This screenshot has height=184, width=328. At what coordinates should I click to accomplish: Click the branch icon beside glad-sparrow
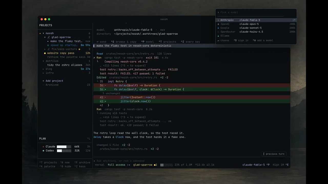pyautogui.click(x=49, y=37)
